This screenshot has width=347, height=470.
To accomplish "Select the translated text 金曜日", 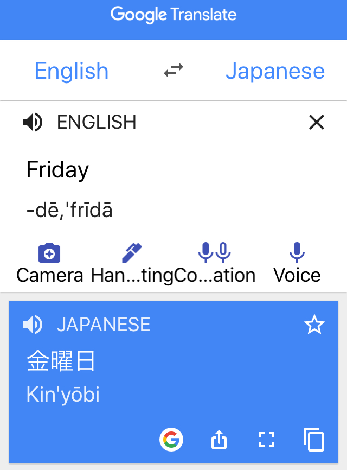I will click(x=61, y=361).
